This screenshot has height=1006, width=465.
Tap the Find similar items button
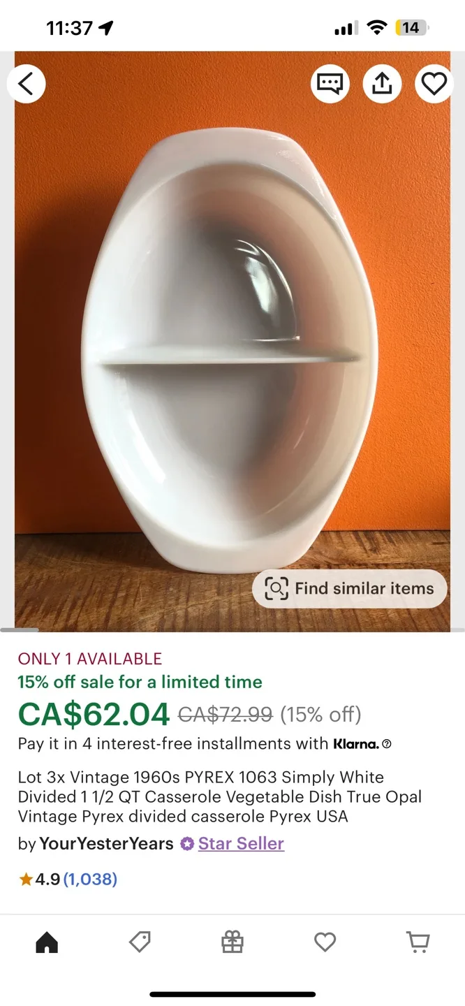[349, 589]
